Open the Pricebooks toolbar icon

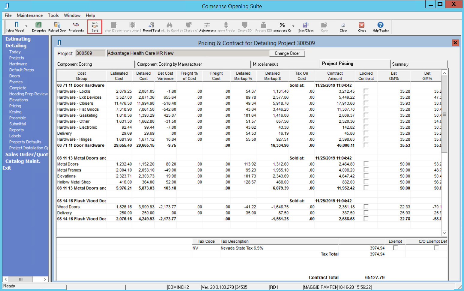point(76,27)
